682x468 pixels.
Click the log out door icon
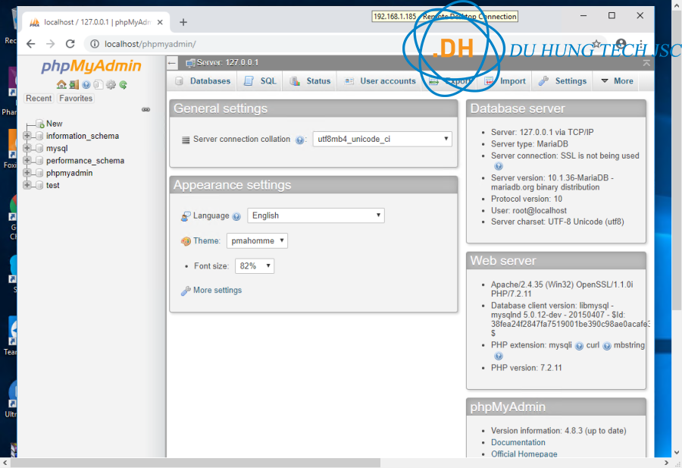(74, 85)
